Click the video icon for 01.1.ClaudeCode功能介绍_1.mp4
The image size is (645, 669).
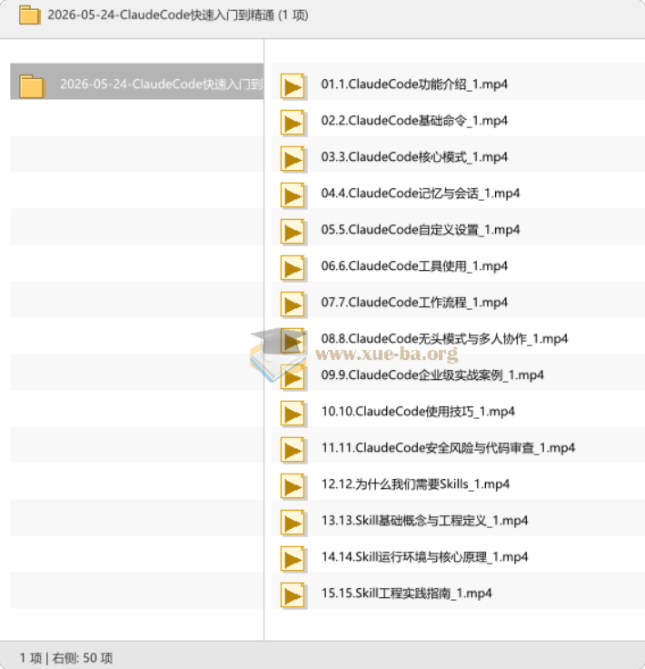click(x=293, y=86)
